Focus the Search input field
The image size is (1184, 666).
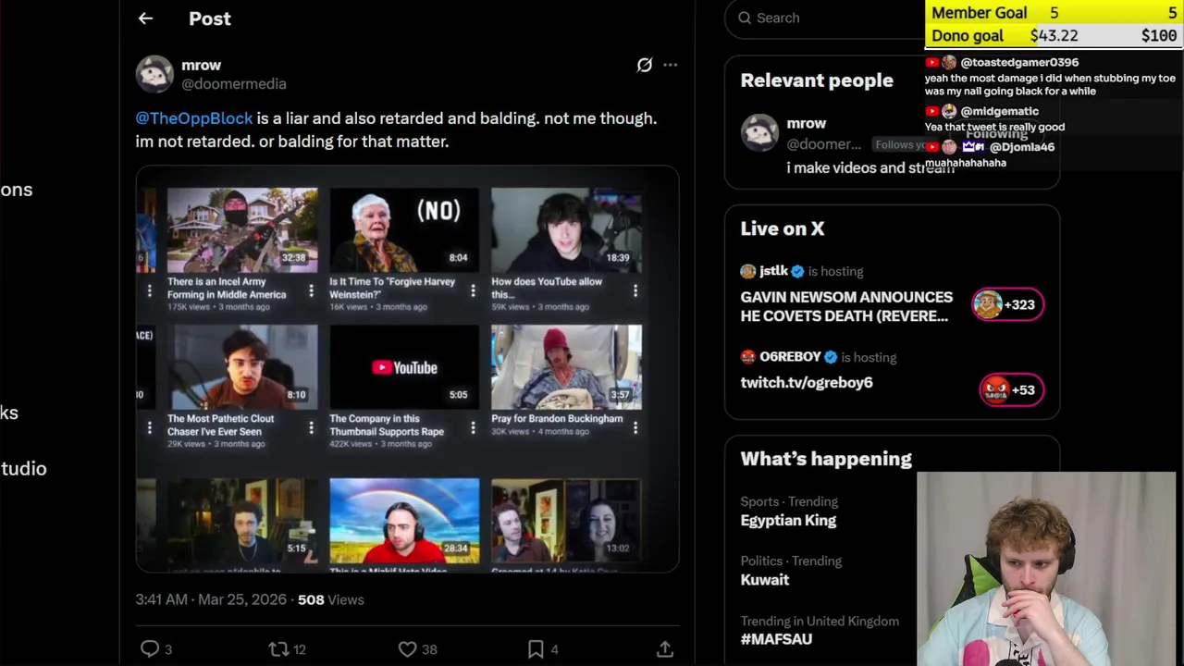[823, 18]
